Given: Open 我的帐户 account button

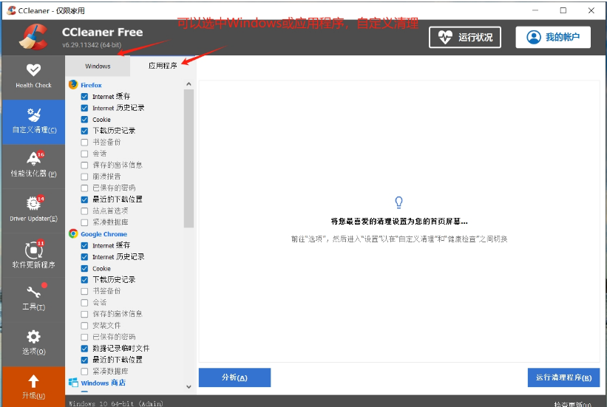Looking at the screenshot, I should point(553,37).
